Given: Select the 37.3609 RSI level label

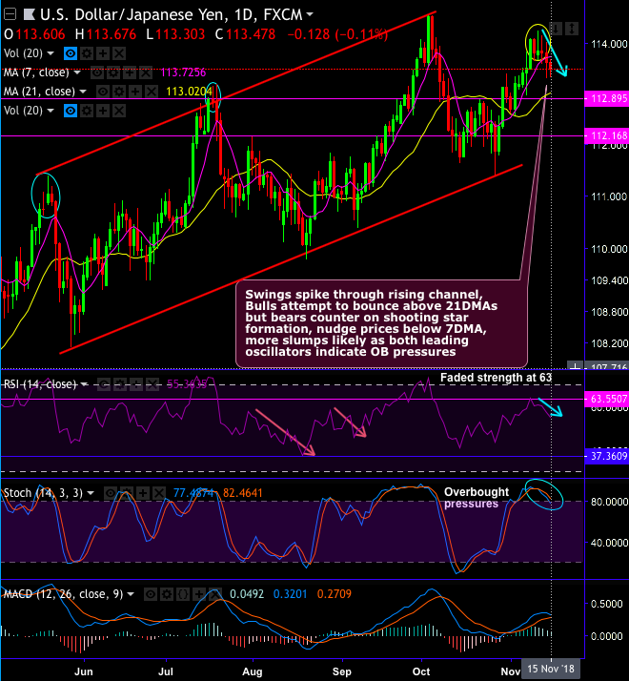Looking at the screenshot, I should (607, 456).
